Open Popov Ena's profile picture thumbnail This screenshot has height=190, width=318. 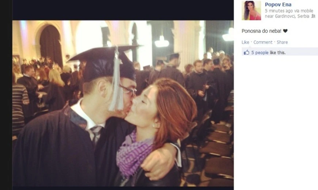click(x=251, y=10)
